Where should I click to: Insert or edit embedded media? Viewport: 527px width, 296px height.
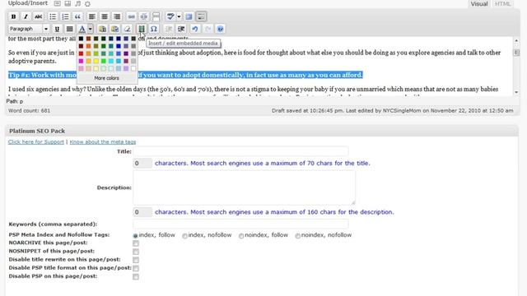tap(142, 29)
